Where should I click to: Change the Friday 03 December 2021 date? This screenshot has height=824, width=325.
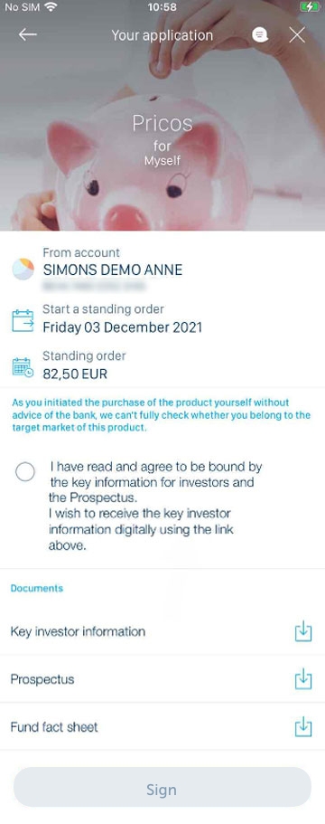click(x=122, y=327)
